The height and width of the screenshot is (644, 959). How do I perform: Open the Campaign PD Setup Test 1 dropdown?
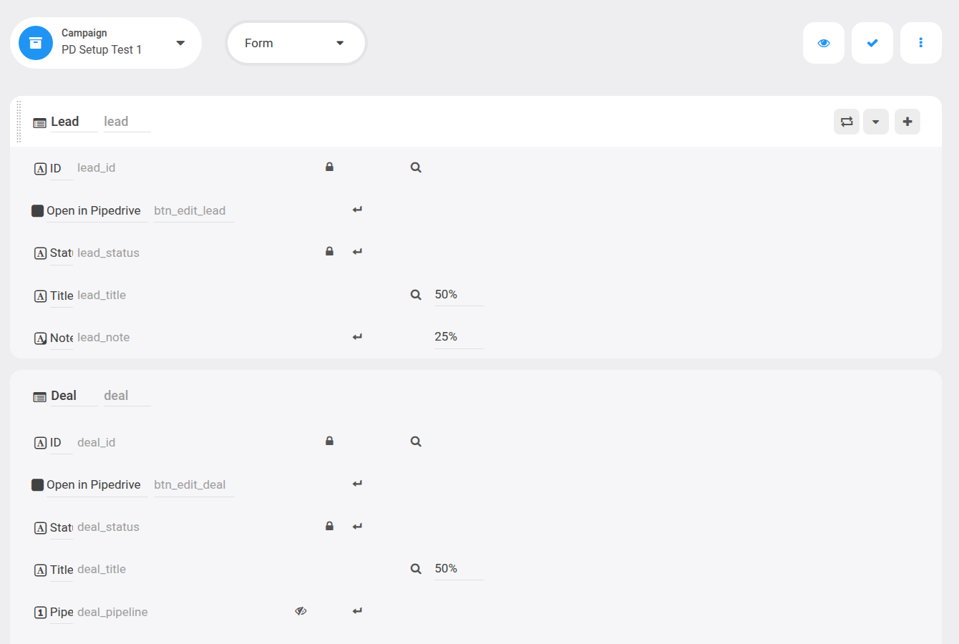coord(106,43)
